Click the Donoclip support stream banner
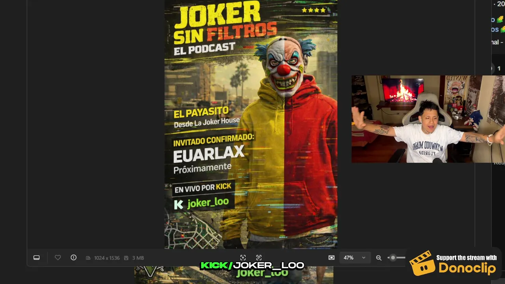The image size is (505, 284). tap(453, 263)
